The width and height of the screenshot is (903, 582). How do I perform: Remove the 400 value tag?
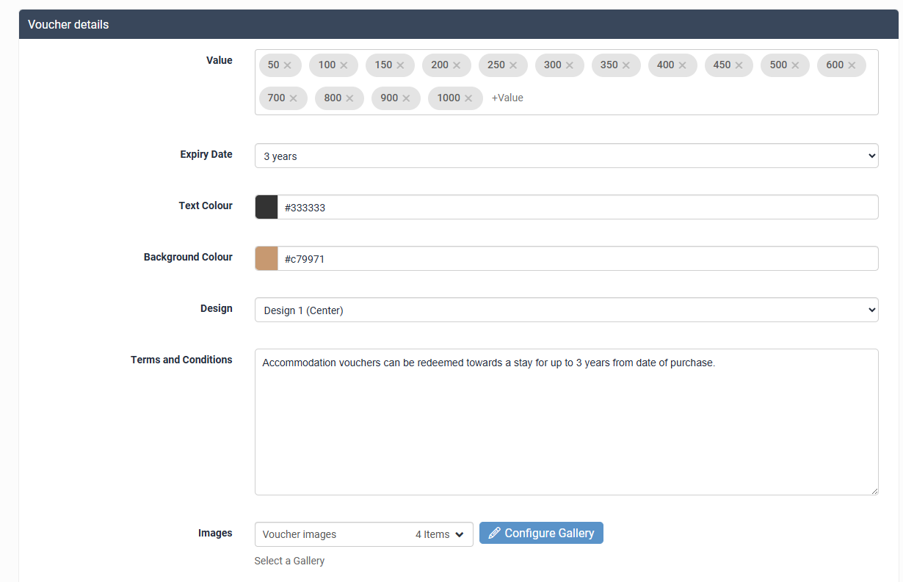pyautogui.click(x=682, y=65)
